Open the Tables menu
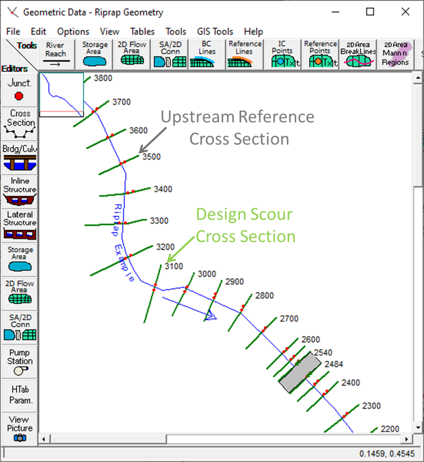The width and height of the screenshot is (424, 462). click(x=142, y=31)
